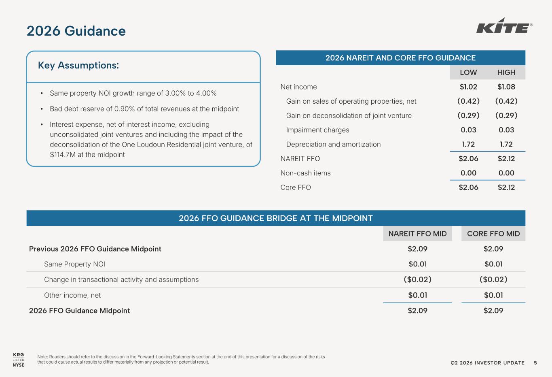Select the Depreciation and amortization row

pos(400,145)
